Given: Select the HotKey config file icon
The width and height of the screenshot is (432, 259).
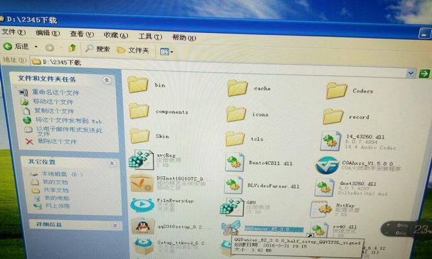Looking at the screenshot, I should (321, 209).
